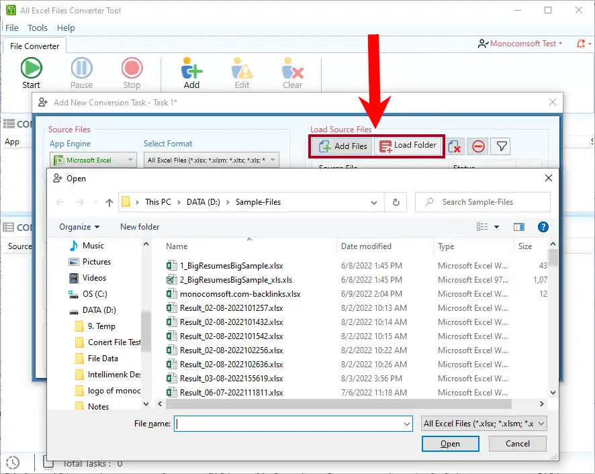Toggle the preview pane icon
This screenshot has width=595, height=474.
pos(518,227)
